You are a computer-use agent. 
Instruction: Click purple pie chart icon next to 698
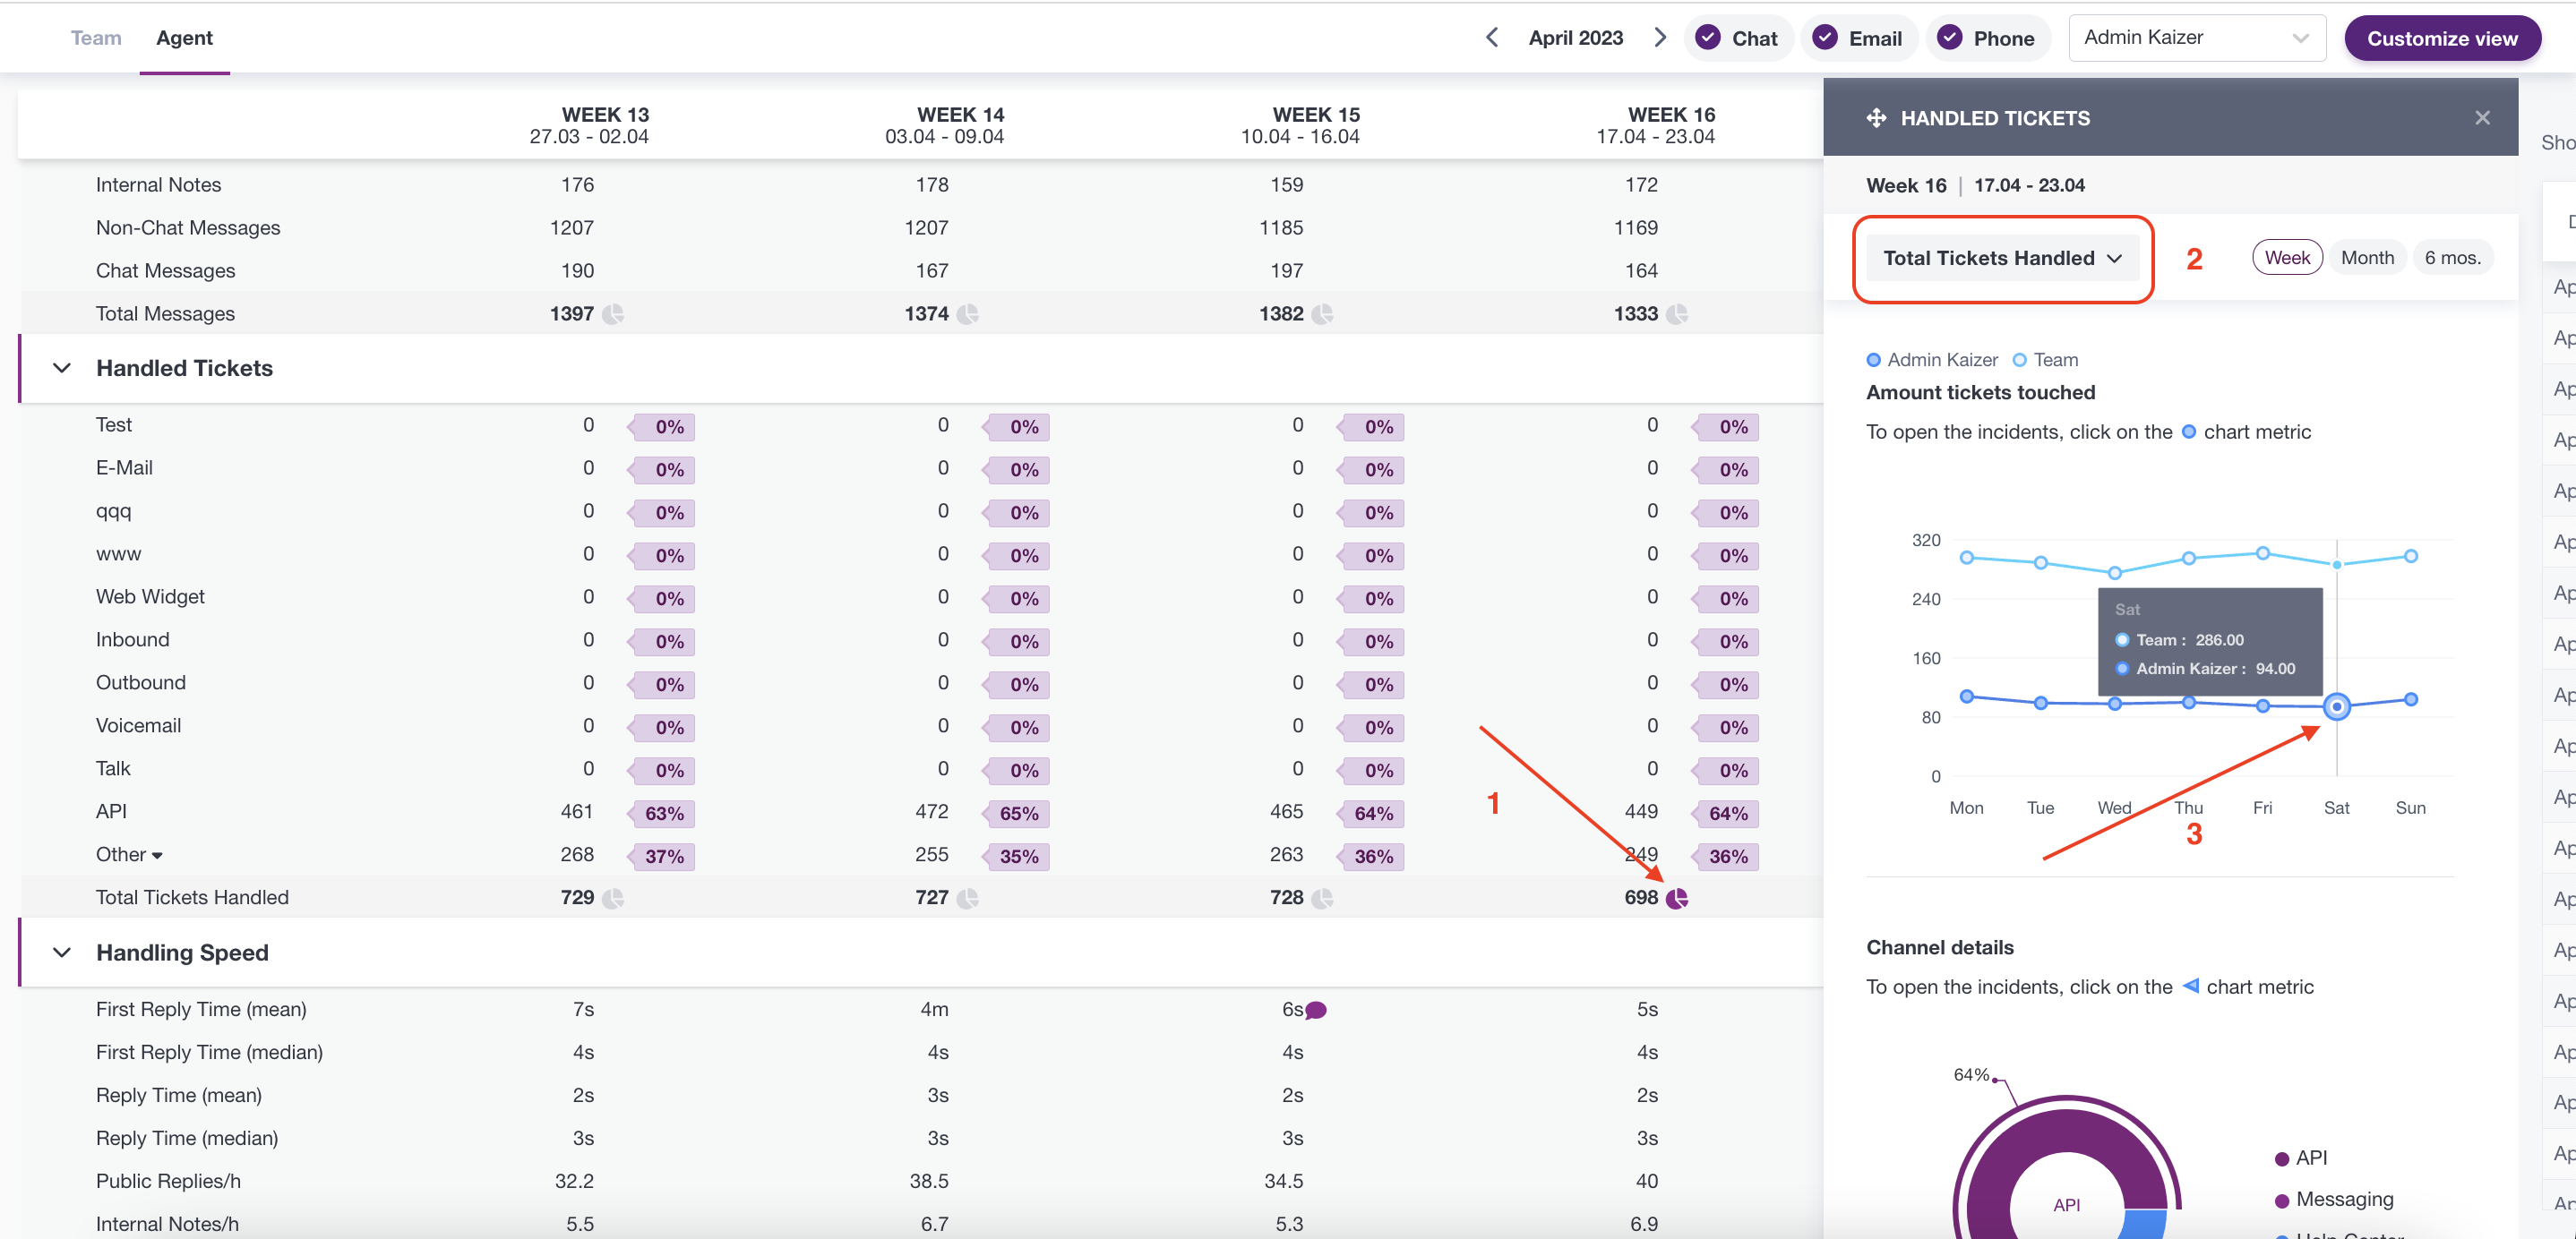(x=1677, y=898)
